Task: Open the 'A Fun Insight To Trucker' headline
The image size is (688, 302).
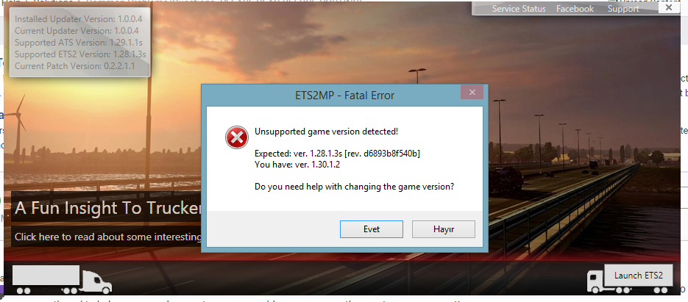Action: click(x=108, y=208)
